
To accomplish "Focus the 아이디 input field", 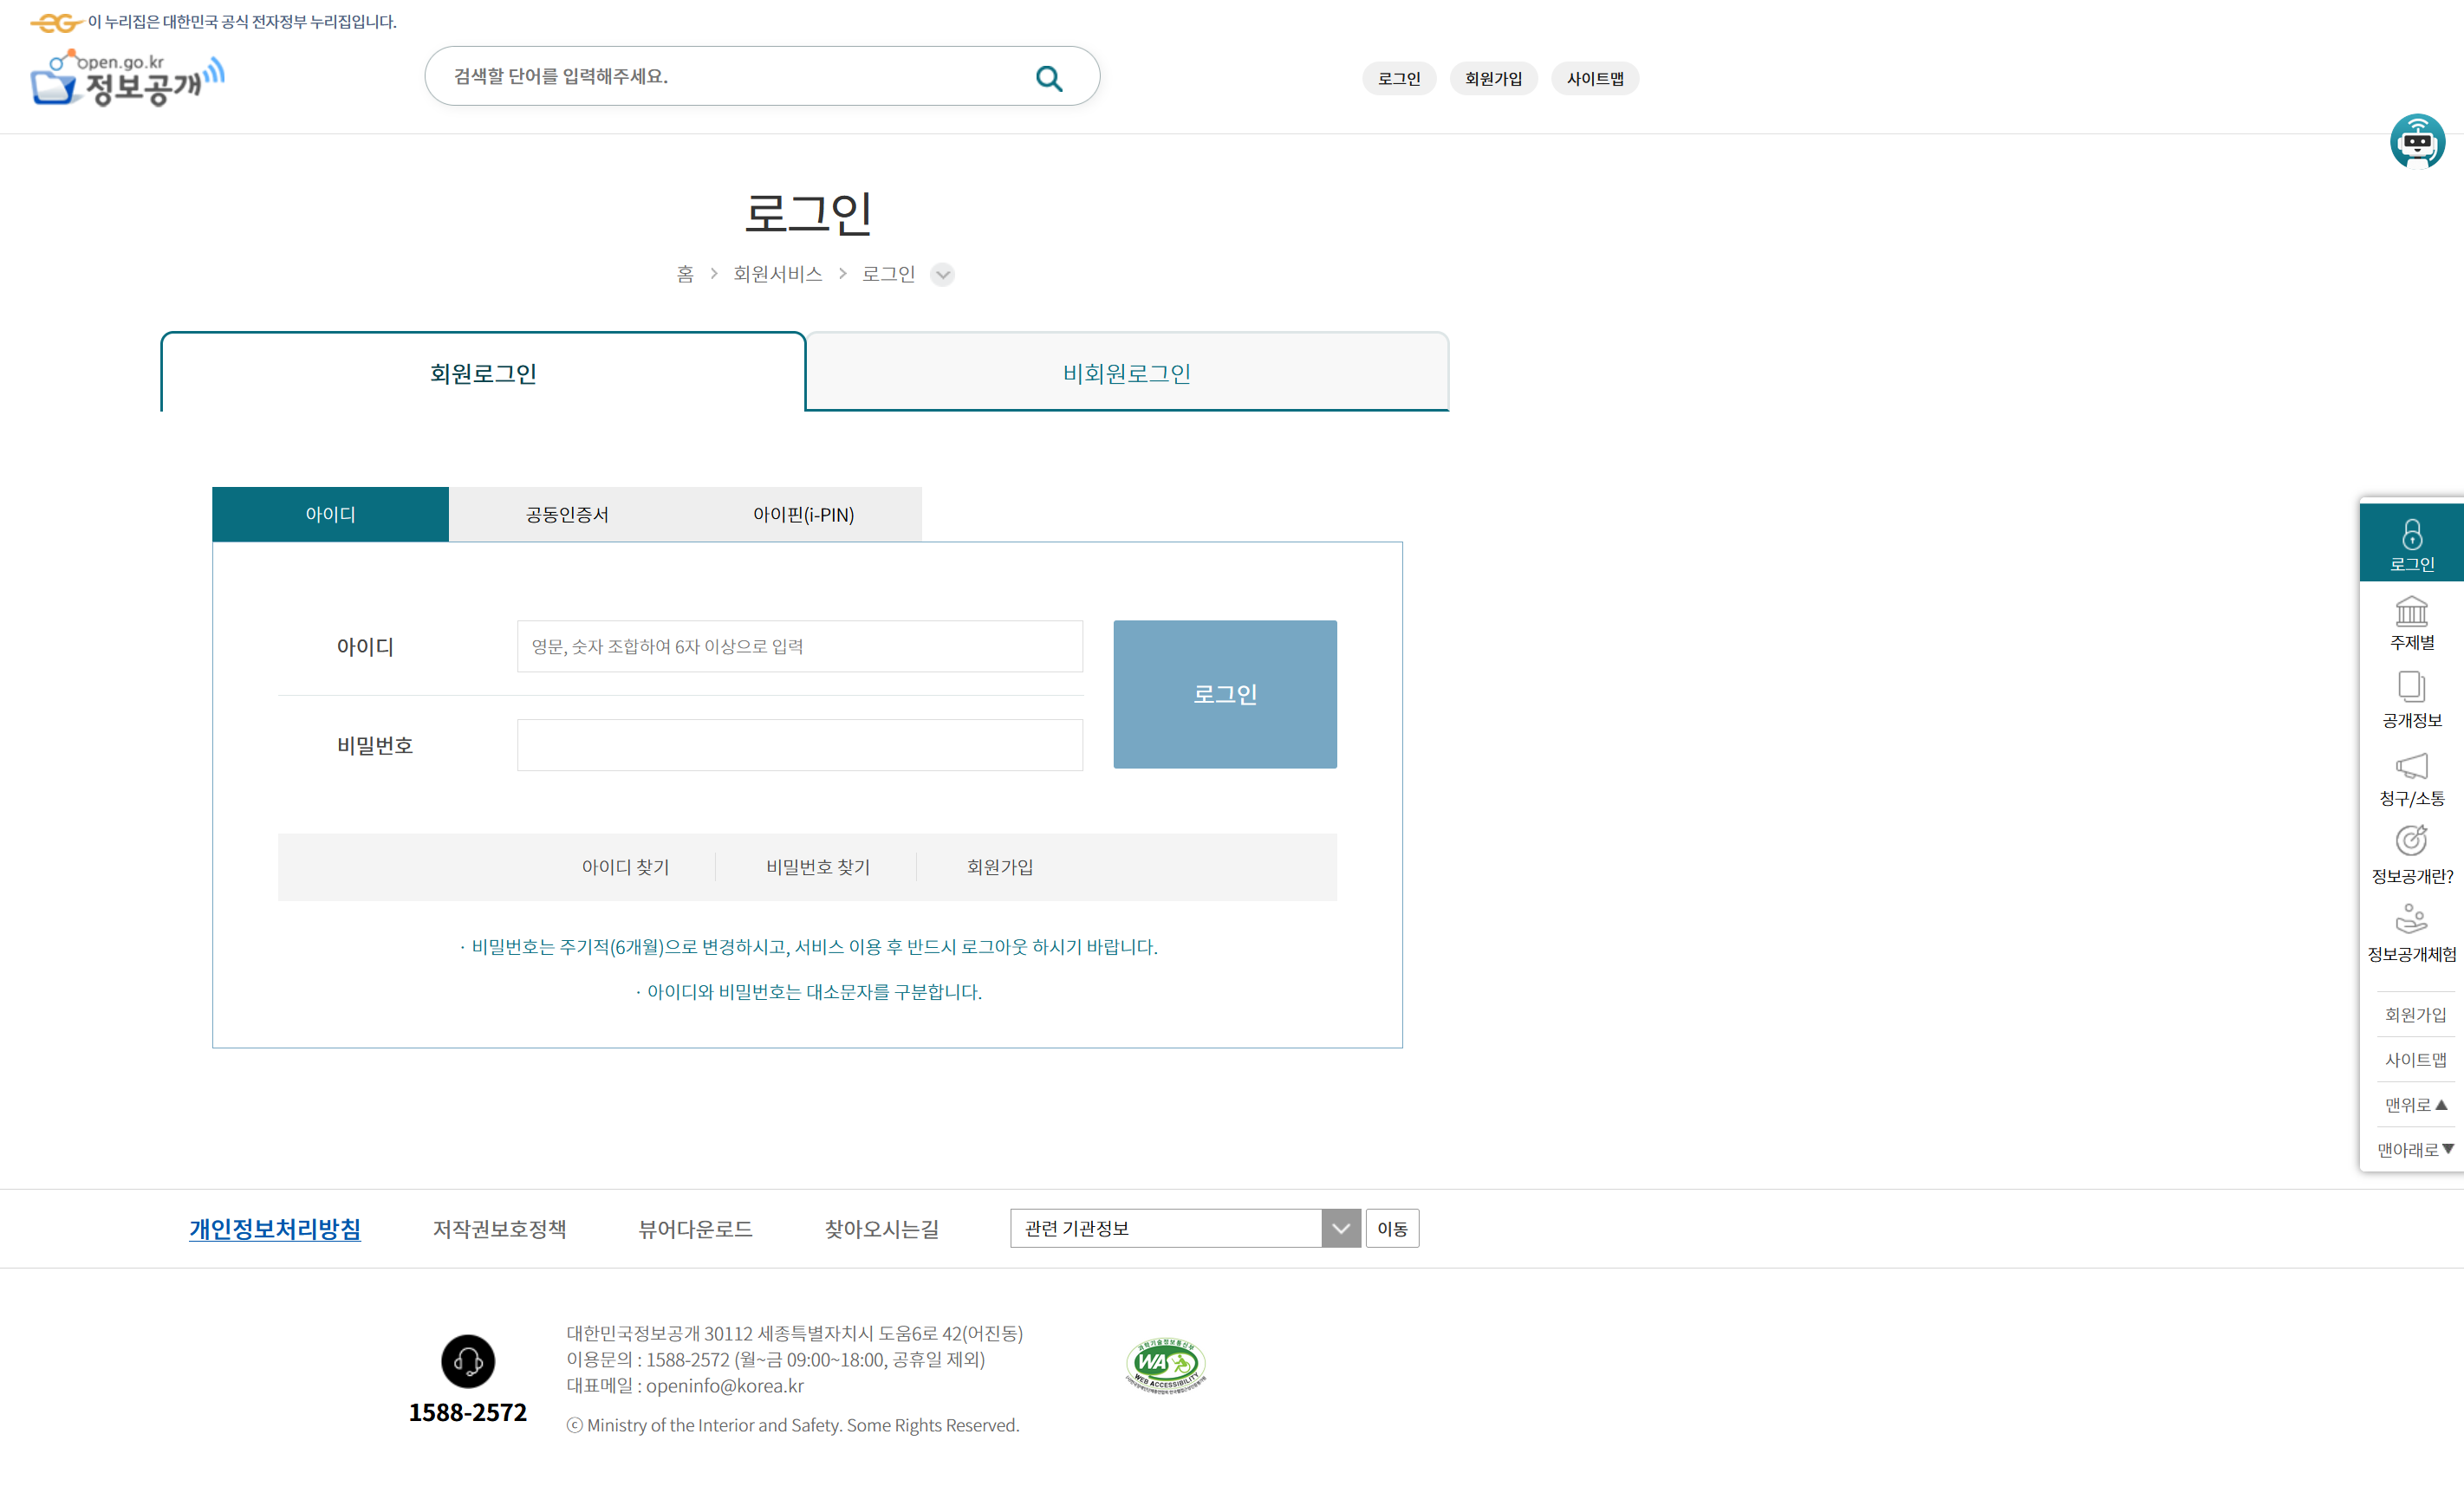I will pyautogui.click(x=799, y=646).
